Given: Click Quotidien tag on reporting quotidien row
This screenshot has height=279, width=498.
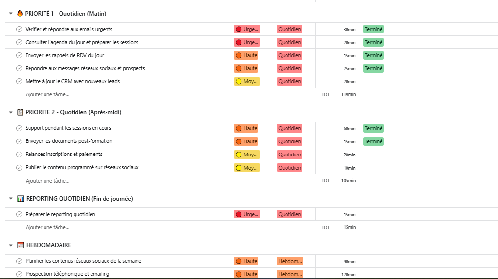Looking at the screenshot, I should tap(289, 214).
